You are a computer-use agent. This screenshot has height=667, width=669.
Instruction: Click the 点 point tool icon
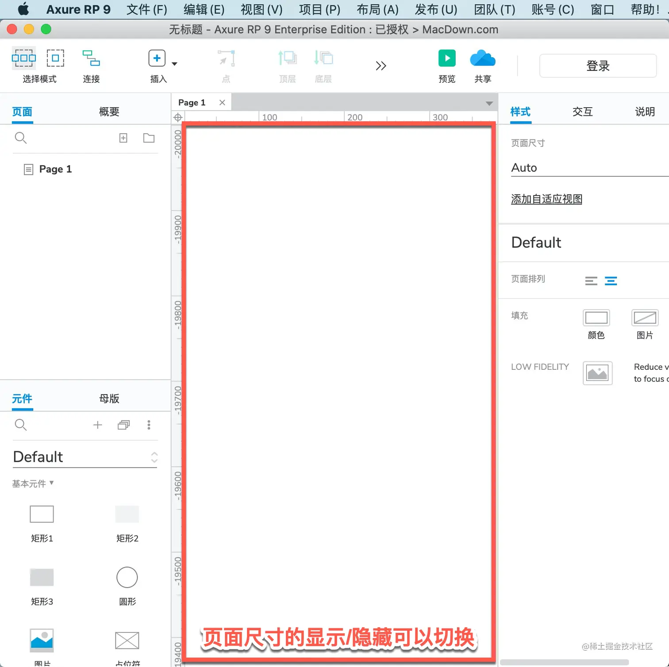226,58
